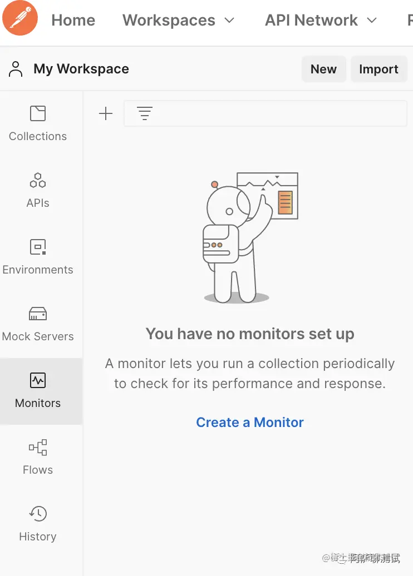Select the Flows sidebar label

pyautogui.click(x=38, y=470)
